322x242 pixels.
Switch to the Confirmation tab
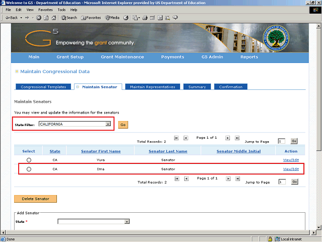point(231,87)
